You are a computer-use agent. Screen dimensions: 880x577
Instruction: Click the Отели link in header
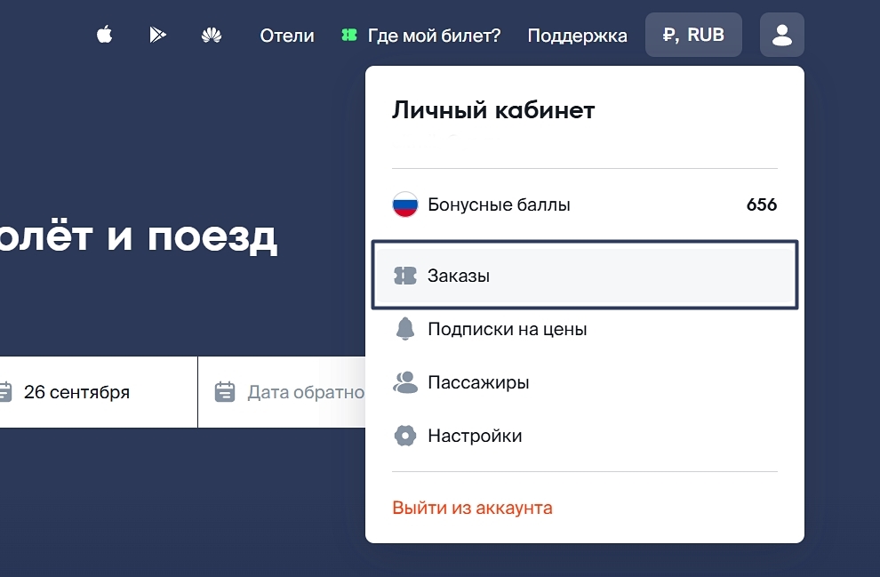point(287,36)
